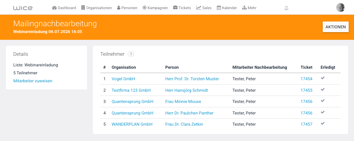
Task: Open ticket 17455
Action: [x=307, y=90]
